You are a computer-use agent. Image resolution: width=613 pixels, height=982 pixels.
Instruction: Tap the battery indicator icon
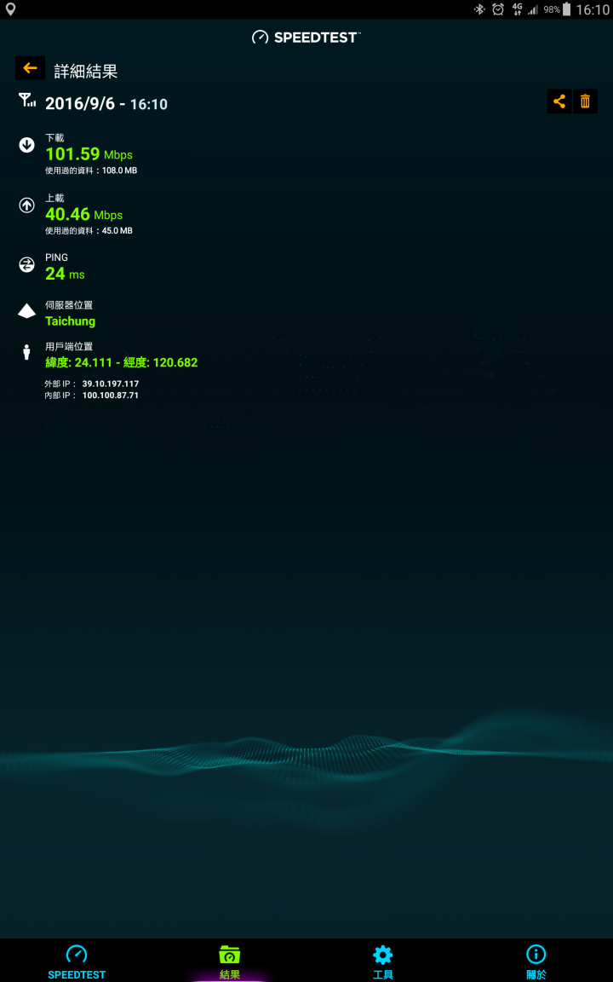566,9
